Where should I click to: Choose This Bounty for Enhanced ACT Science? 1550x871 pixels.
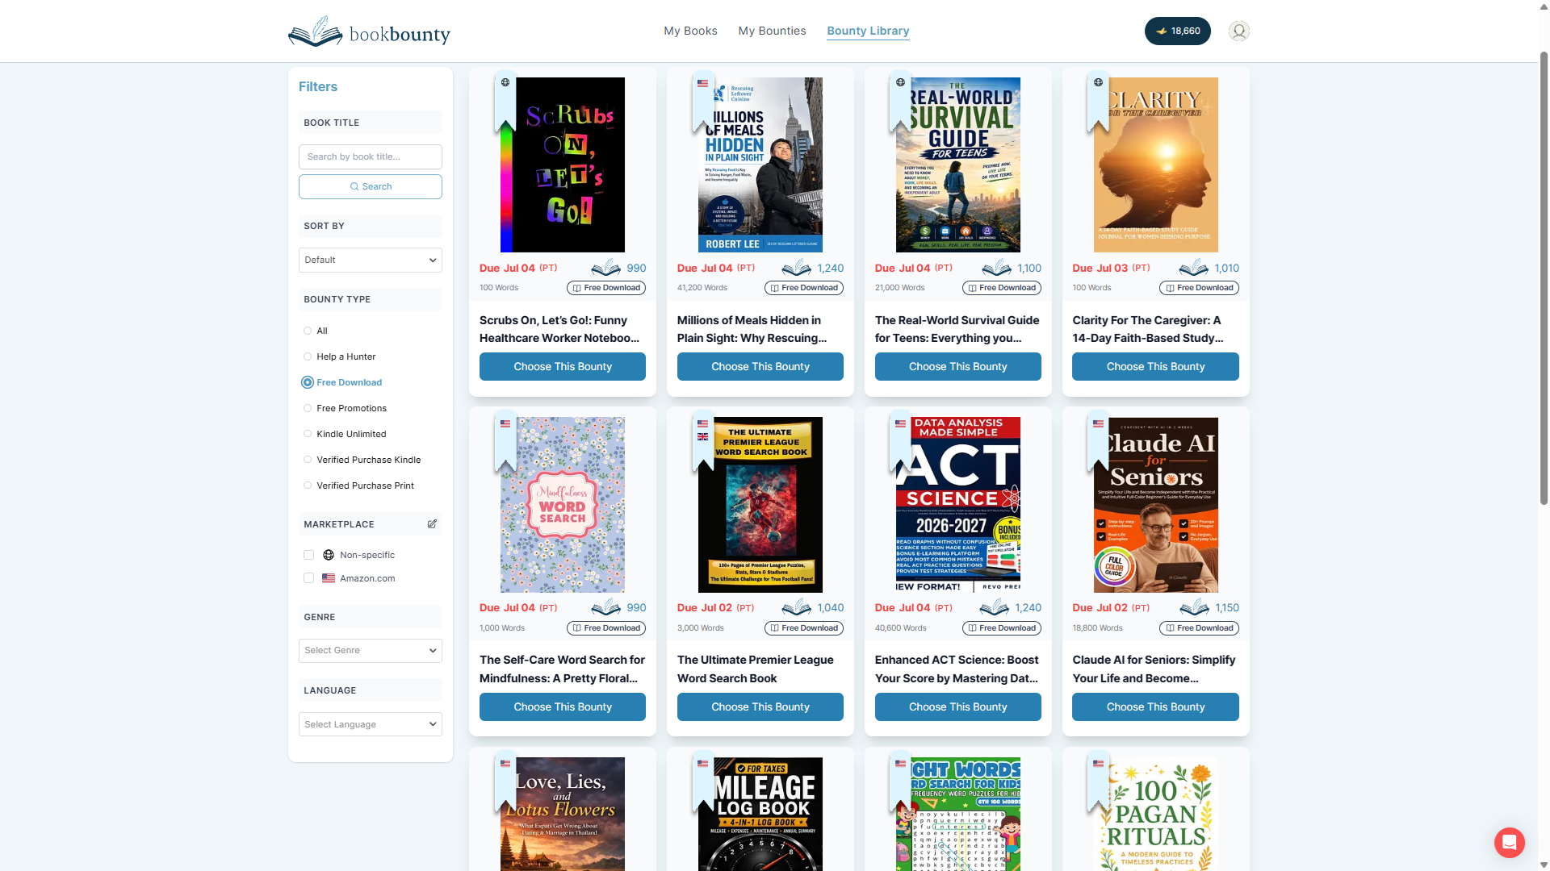point(958,706)
